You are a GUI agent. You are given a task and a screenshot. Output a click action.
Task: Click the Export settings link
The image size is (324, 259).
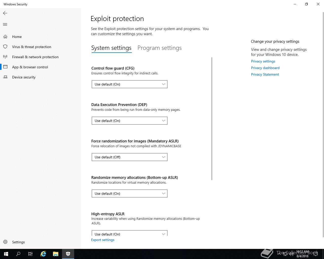coord(103,240)
